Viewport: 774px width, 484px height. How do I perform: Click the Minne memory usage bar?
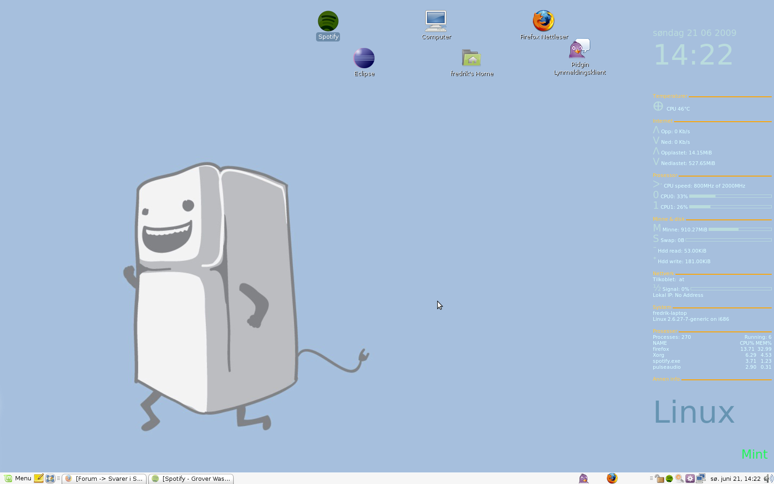[740, 229]
